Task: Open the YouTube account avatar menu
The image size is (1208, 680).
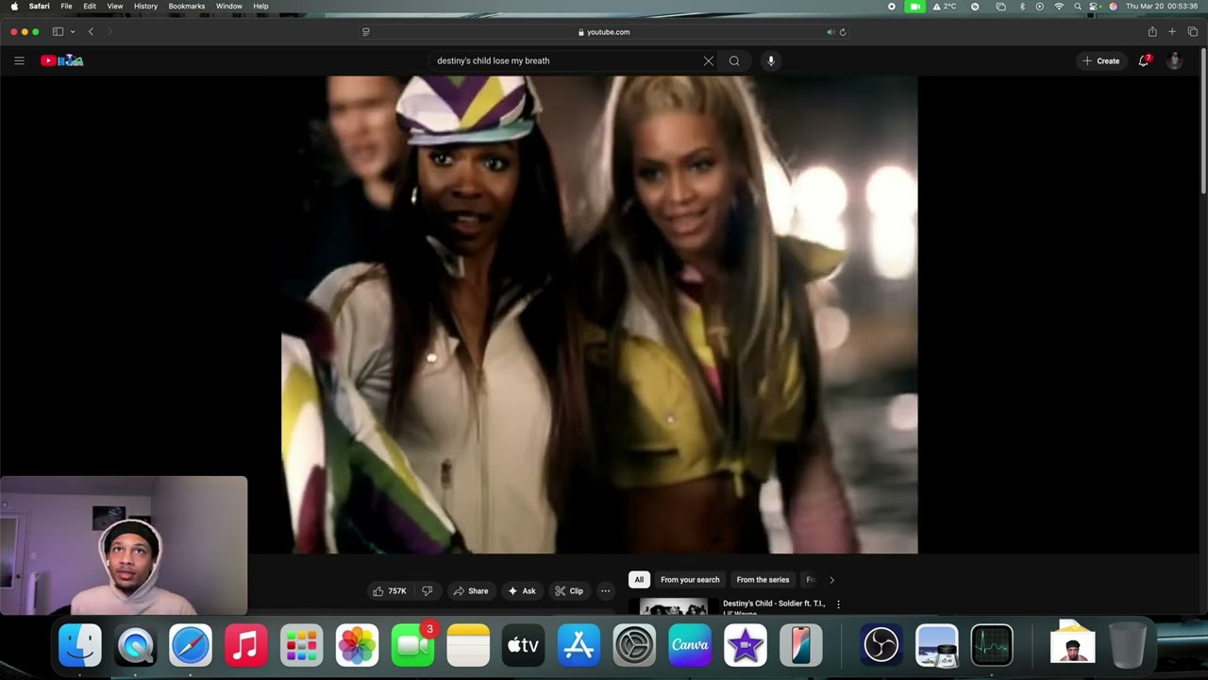Action: [1174, 60]
